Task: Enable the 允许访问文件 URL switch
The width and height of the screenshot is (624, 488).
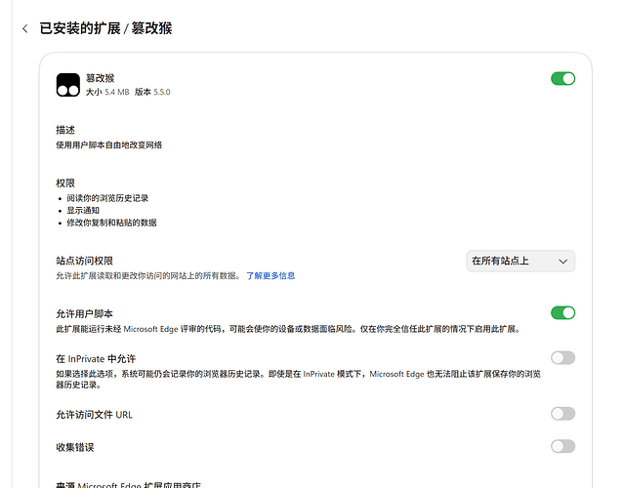Action: (x=562, y=414)
